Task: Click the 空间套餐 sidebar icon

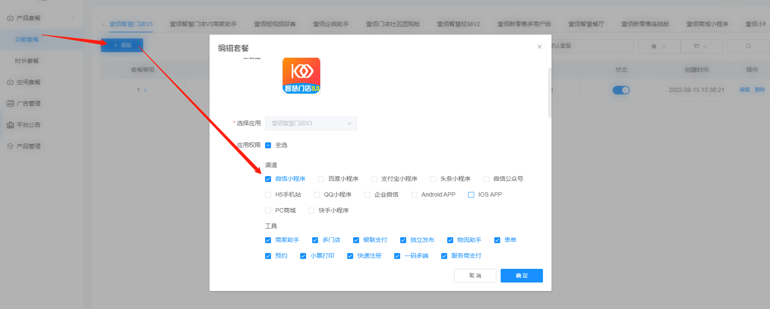Action: tap(10, 82)
